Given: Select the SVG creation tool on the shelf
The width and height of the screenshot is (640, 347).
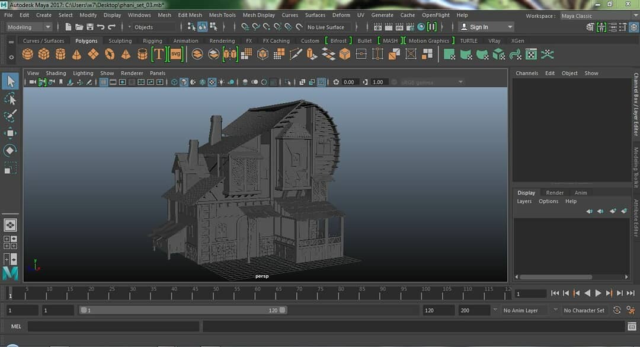Looking at the screenshot, I should click(175, 53).
